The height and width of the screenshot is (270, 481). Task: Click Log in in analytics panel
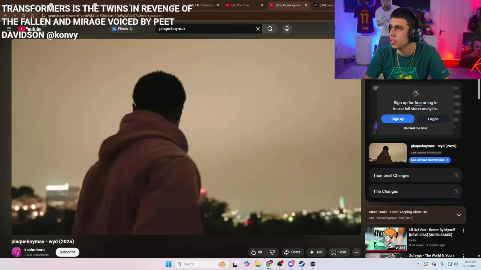click(433, 119)
